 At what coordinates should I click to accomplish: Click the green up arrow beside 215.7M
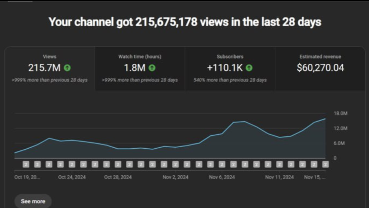pyautogui.click(x=67, y=68)
